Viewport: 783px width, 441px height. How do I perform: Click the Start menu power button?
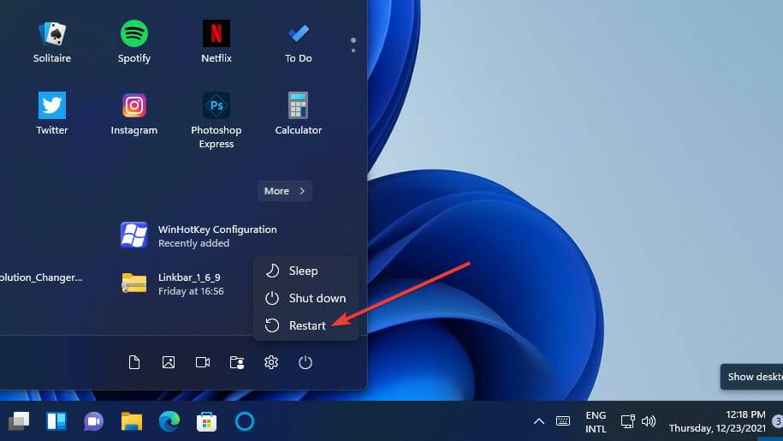tap(305, 362)
